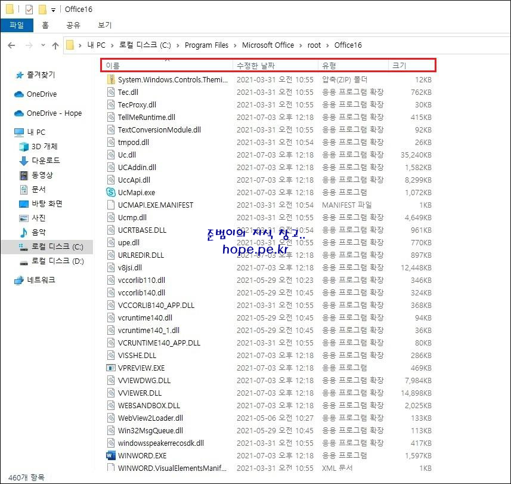Click Microsoft Office in the address breadcrumb
Image resolution: width=511 pixels, height=484 pixels.
point(268,45)
